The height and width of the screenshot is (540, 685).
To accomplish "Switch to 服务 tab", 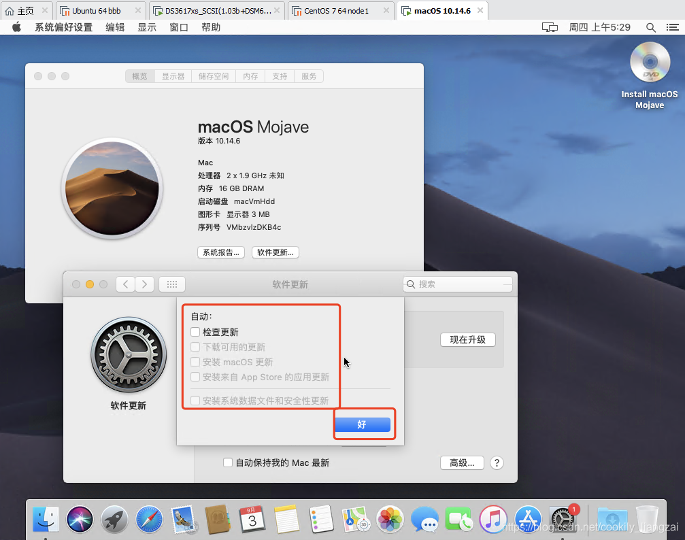I will pyautogui.click(x=309, y=76).
